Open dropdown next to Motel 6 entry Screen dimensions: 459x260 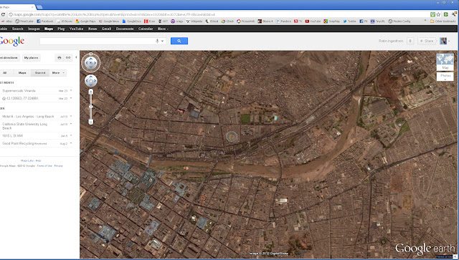71,117
